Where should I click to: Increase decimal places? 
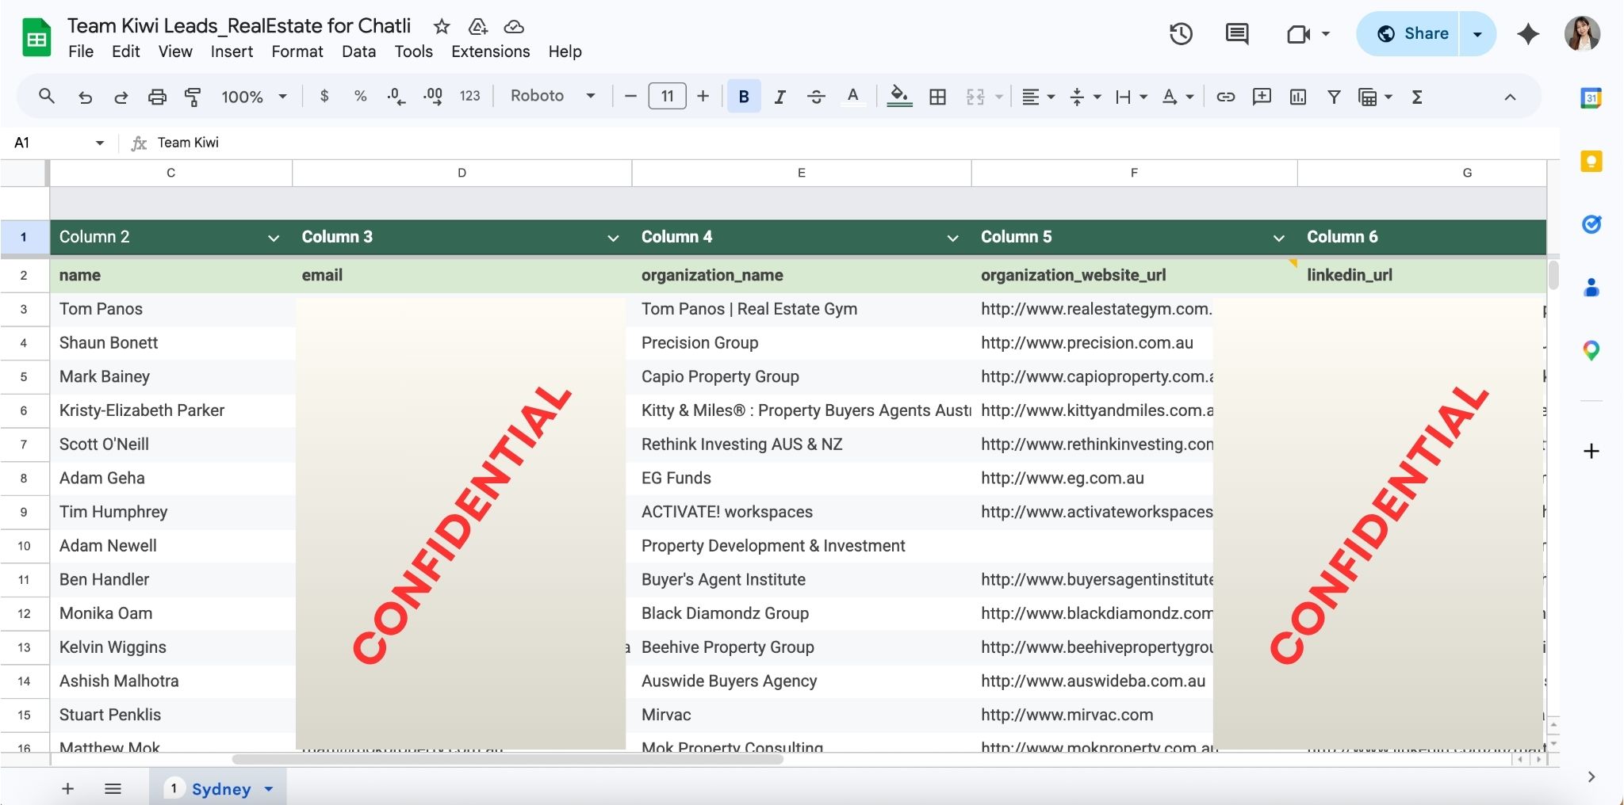coord(433,97)
